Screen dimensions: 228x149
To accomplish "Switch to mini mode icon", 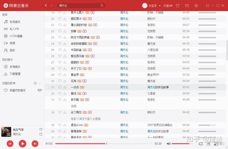I will [x=207, y=6].
